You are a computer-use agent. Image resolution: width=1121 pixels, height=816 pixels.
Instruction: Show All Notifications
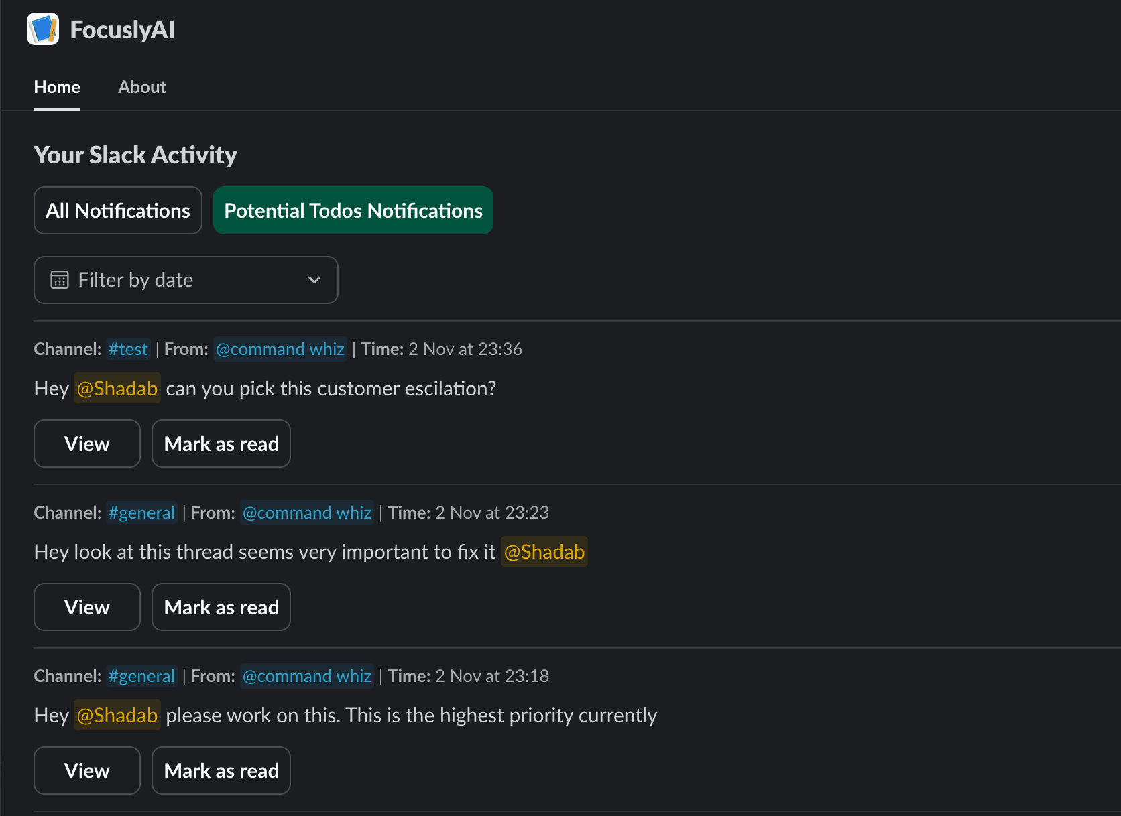[118, 210]
